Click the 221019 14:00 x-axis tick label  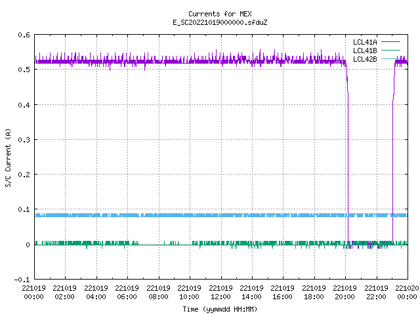pos(251,292)
